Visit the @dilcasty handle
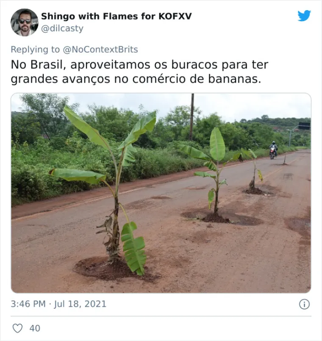 [x=62, y=28]
